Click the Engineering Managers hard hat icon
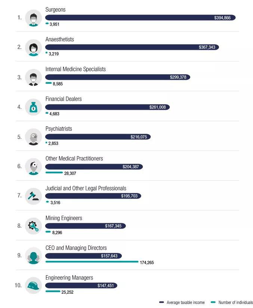This screenshot has width=253, height=308. click(x=34, y=286)
